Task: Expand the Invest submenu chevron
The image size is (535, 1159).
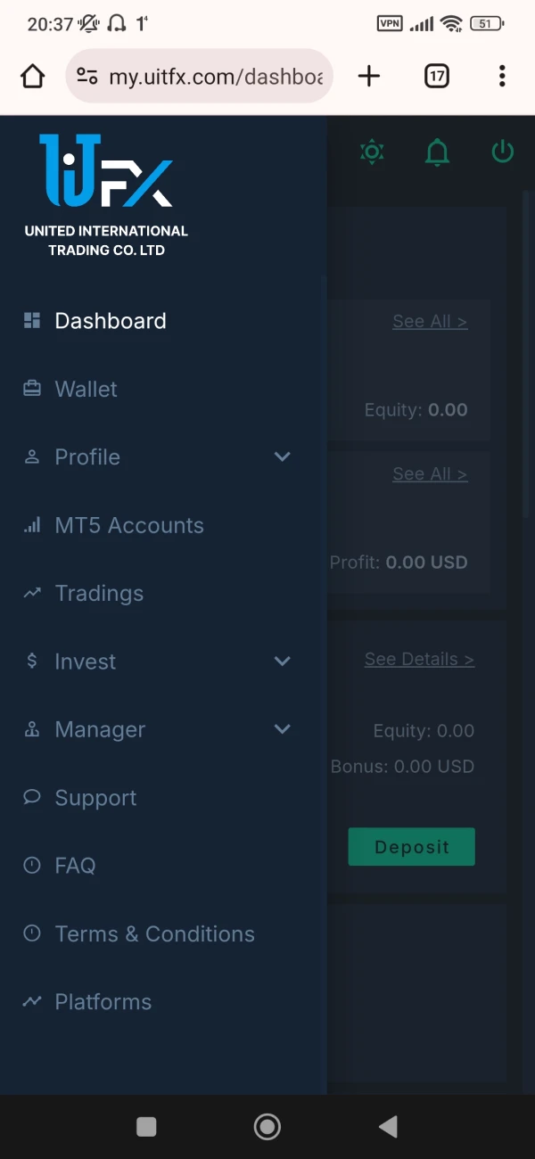Action: (x=283, y=662)
